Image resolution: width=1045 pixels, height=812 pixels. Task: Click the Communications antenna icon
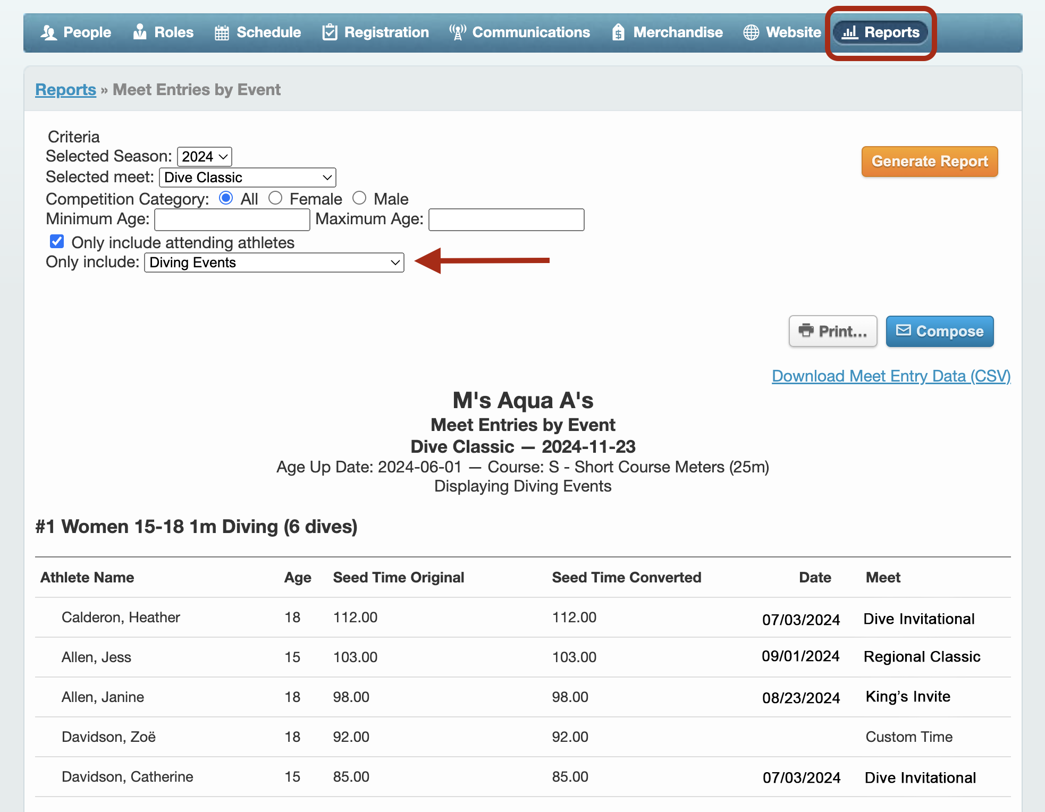tap(457, 32)
